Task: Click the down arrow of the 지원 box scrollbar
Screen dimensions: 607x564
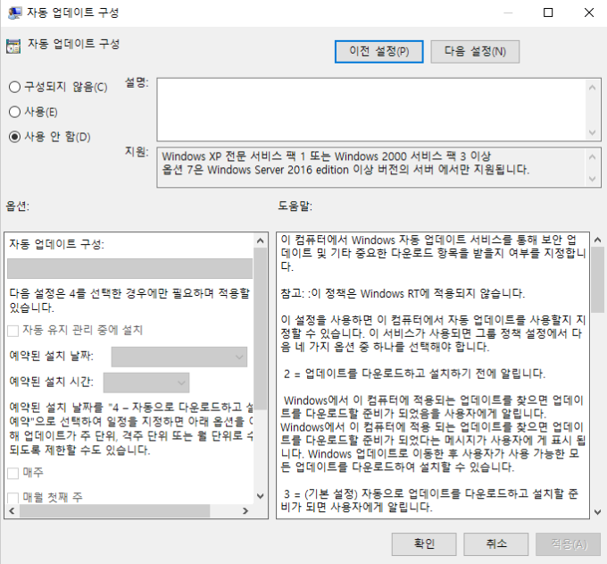Action: pyautogui.click(x=593, y=179)
